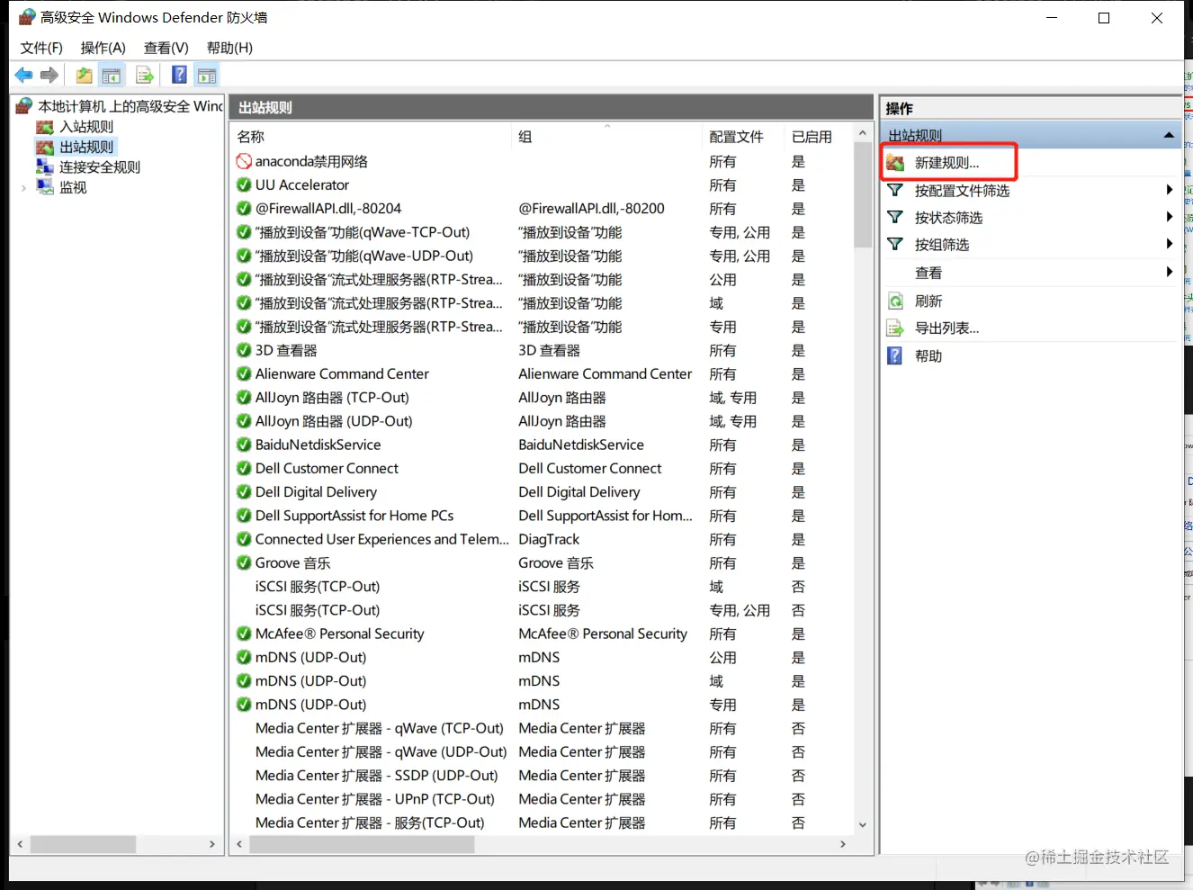
Task: Click the rules list vertical scrollbar thumb
Action: (x=863, y=196)
